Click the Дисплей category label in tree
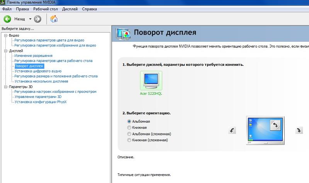Image resolution: width=309 pixels, height=183 pixels. coord(16,51)
